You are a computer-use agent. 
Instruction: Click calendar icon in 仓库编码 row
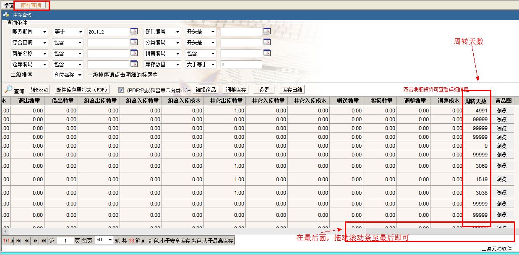click(134, 64)
